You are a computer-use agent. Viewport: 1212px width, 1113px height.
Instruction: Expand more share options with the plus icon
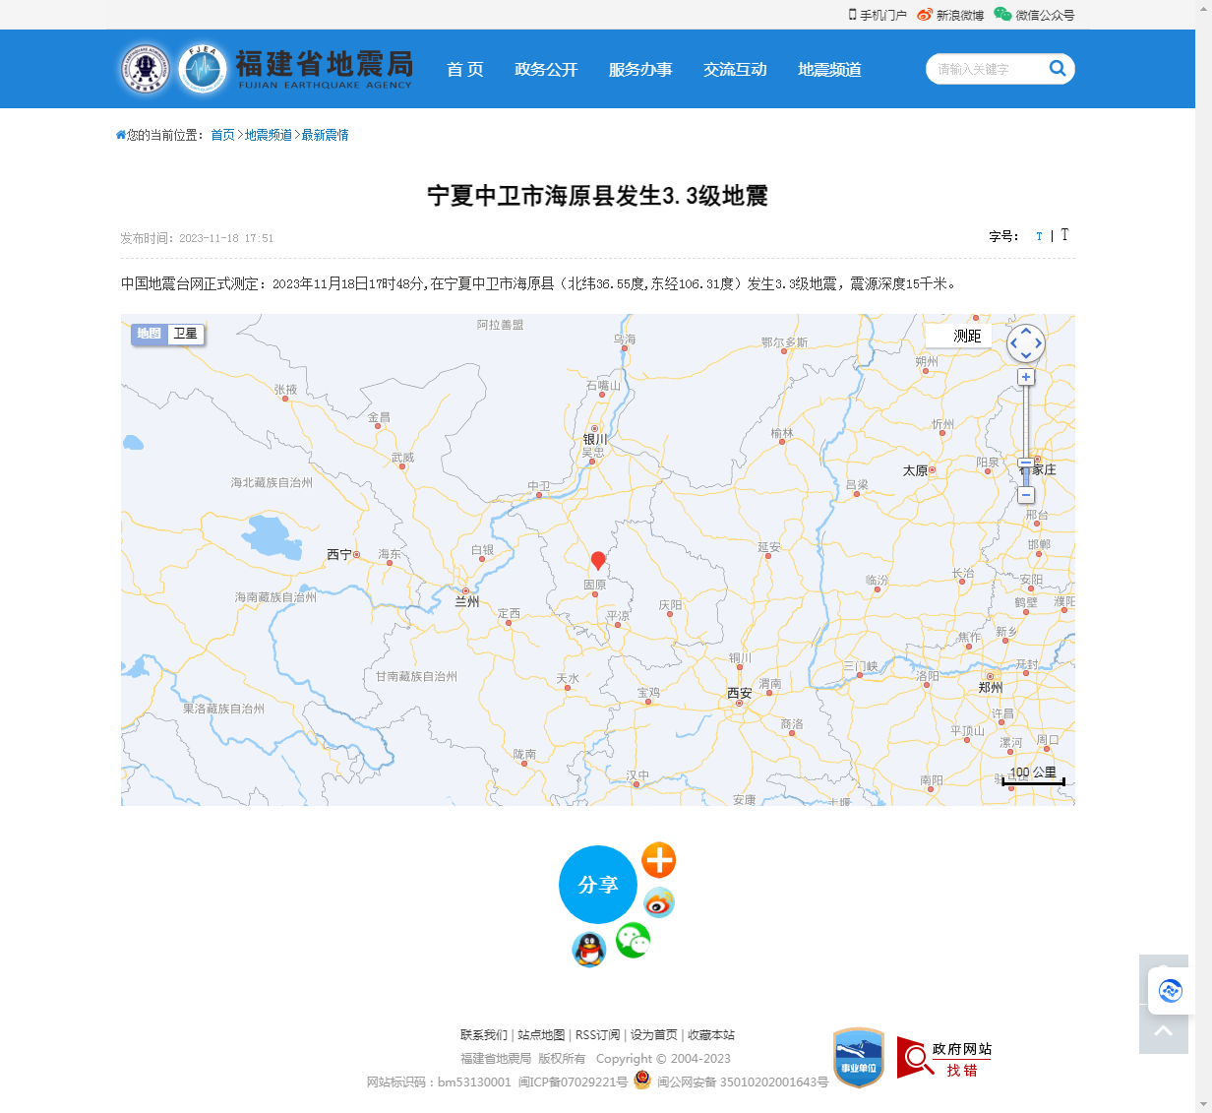658,860
